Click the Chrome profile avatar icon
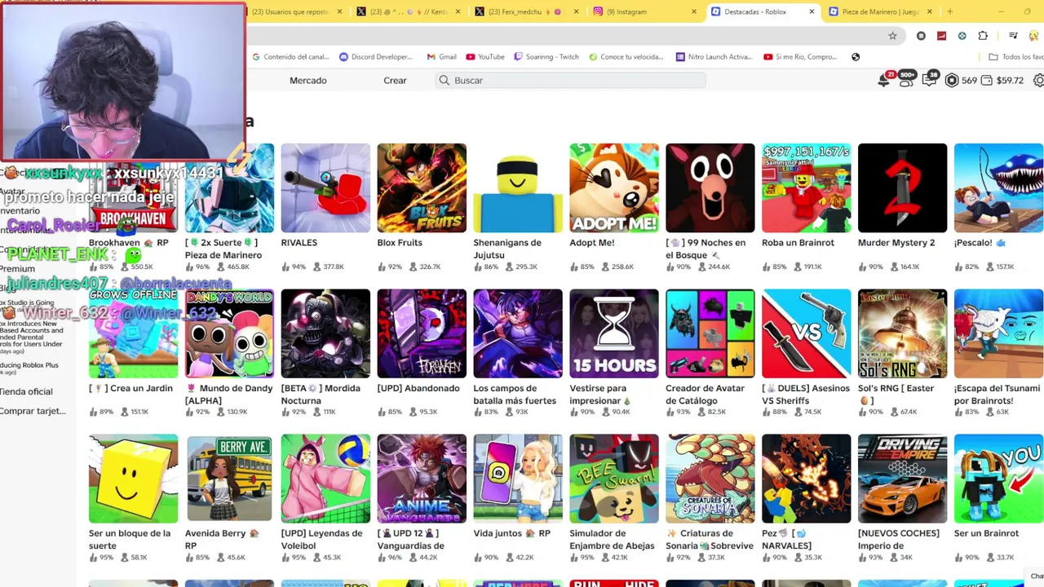 [x=1036, y=36]
